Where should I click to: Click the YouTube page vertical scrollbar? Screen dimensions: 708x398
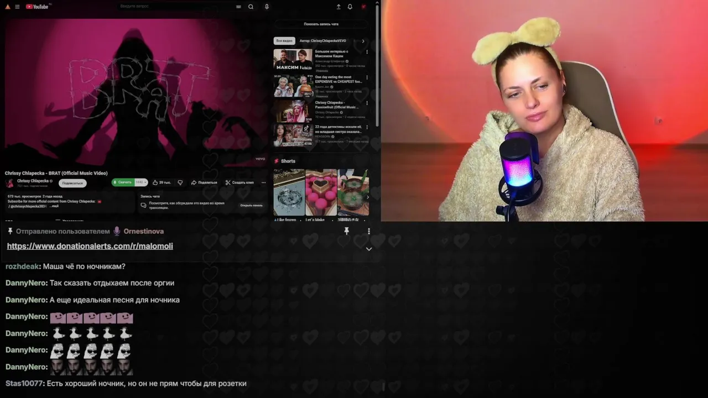(x=377, y=66)
